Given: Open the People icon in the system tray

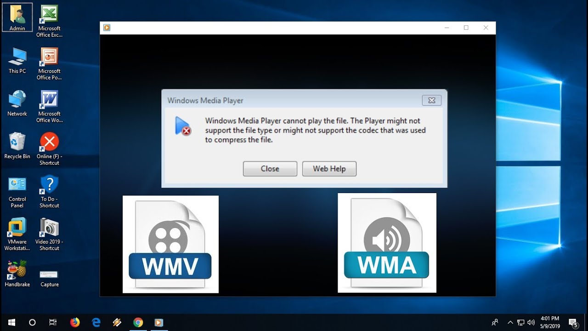Looking at the screenshot, I should tap(495, 322).
